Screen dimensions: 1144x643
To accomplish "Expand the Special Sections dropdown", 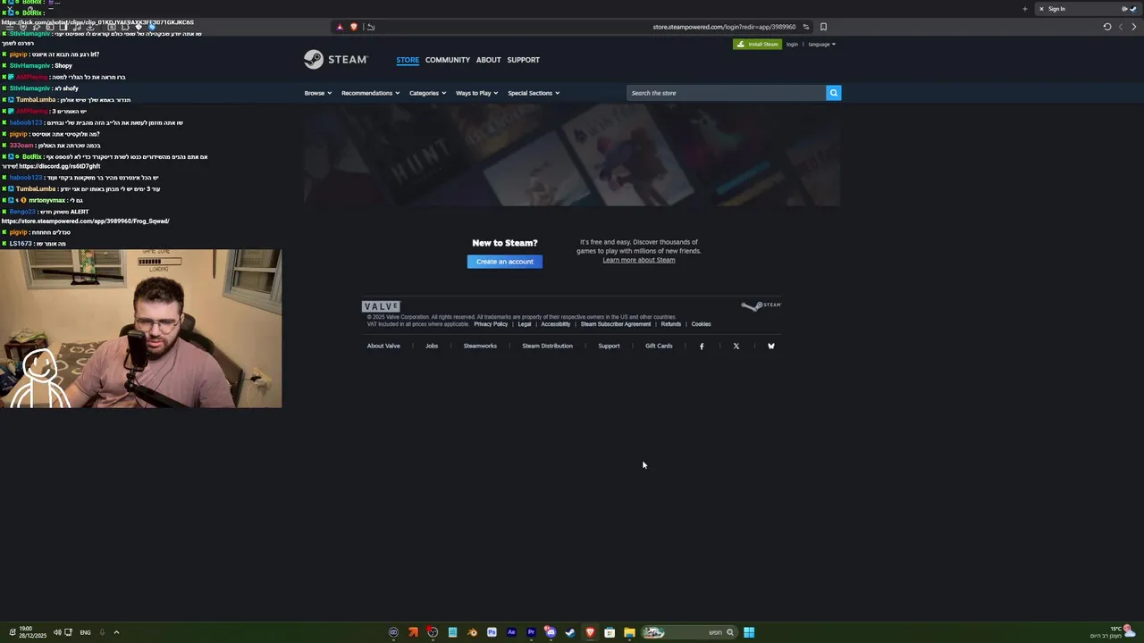I will (534, 93).
